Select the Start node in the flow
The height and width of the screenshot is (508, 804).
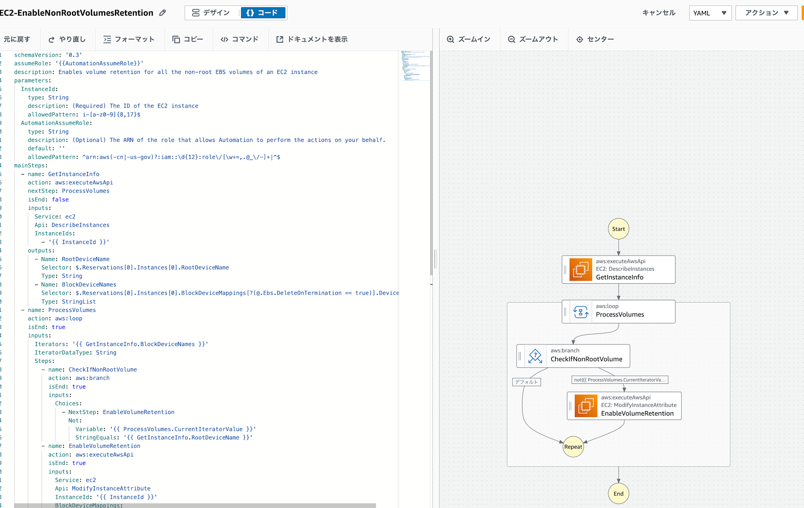[618, 229]
